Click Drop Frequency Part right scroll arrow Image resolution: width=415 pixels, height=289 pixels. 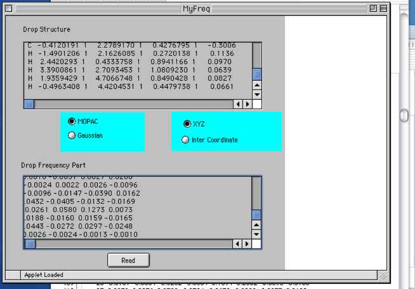pyautogui.click(x=247, y=243)
